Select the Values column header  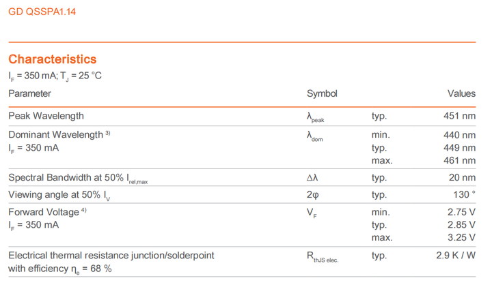click(x=461, y=93)
